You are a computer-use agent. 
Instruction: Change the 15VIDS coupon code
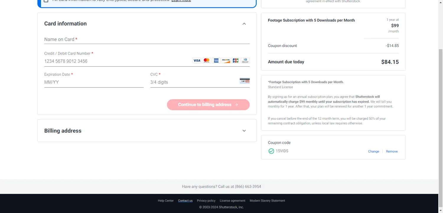(x=374, y=151)
